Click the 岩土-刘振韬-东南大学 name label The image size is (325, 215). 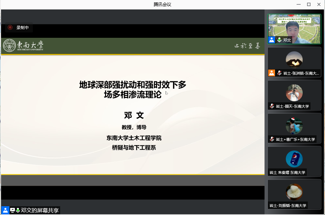tap(288, 206)
